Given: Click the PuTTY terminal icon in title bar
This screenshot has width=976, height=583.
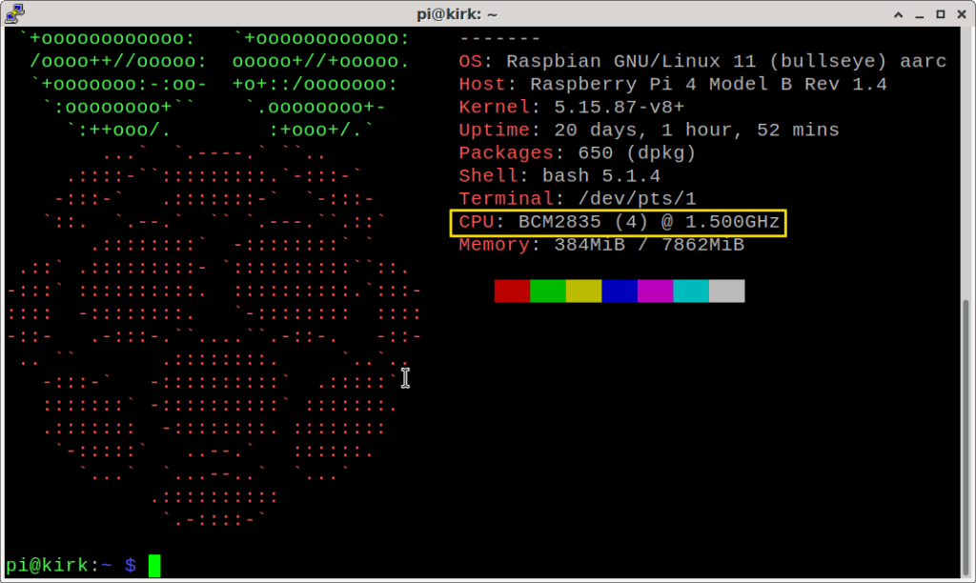Looking at the screenshot, I should tap(14, 13).
